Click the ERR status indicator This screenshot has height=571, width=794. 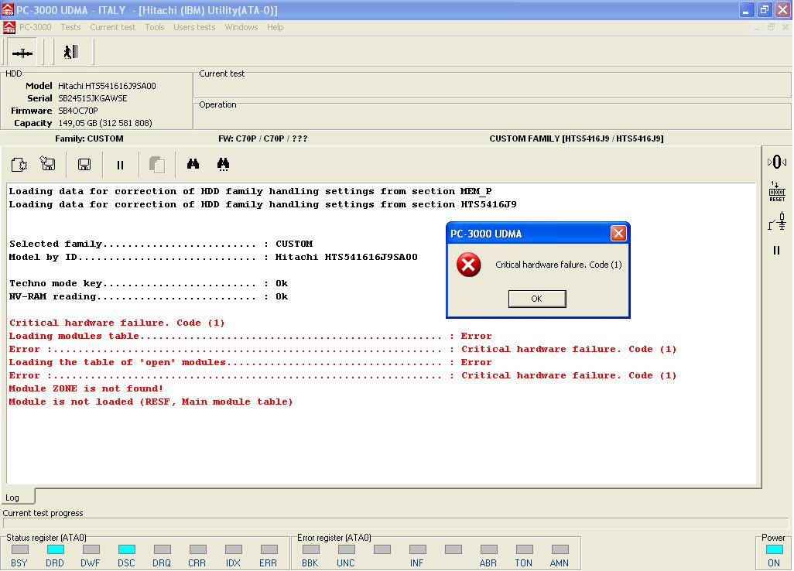pos(269,549)
